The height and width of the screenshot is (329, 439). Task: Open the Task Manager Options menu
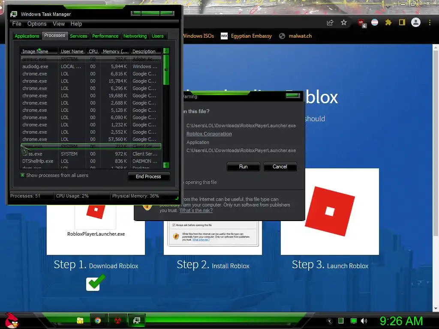[37, 24]
